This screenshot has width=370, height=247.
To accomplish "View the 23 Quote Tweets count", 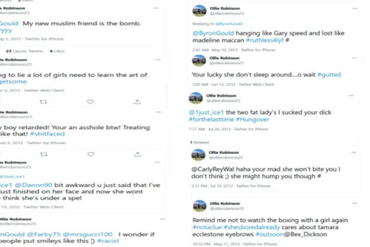I will [24, 51].
